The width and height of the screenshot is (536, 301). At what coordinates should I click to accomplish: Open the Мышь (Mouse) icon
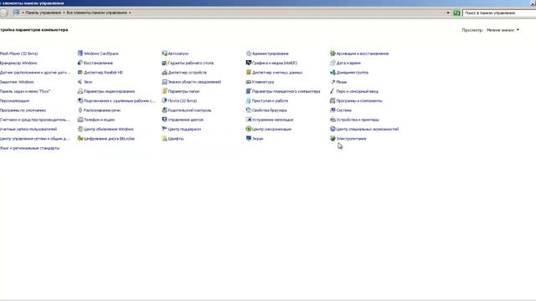coord(332,82)
